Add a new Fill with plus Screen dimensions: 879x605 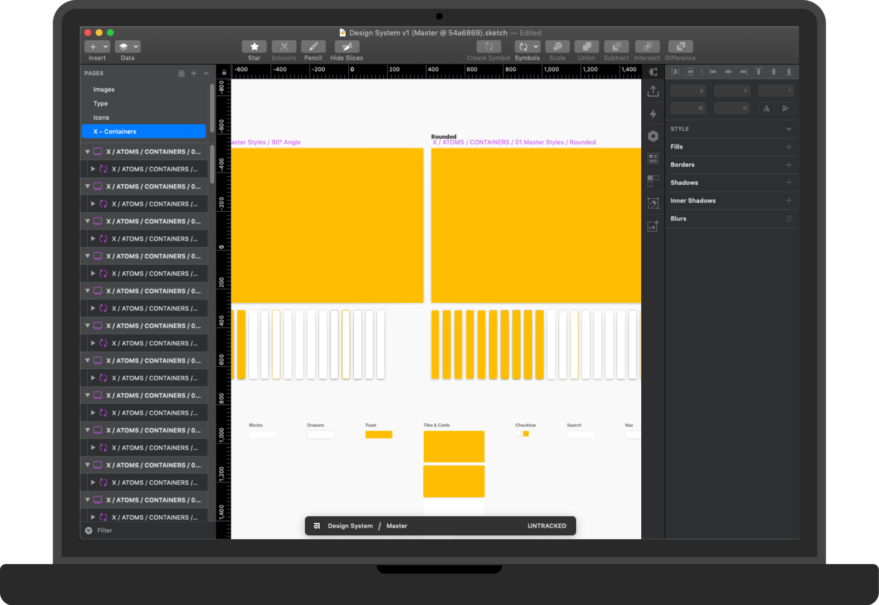click(x=789, y=147)
